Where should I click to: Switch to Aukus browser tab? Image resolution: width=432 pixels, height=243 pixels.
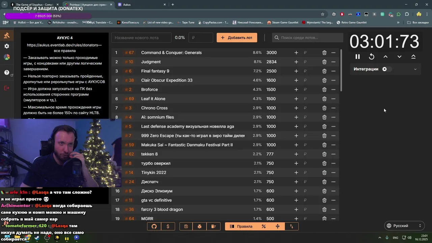[142, 5]
